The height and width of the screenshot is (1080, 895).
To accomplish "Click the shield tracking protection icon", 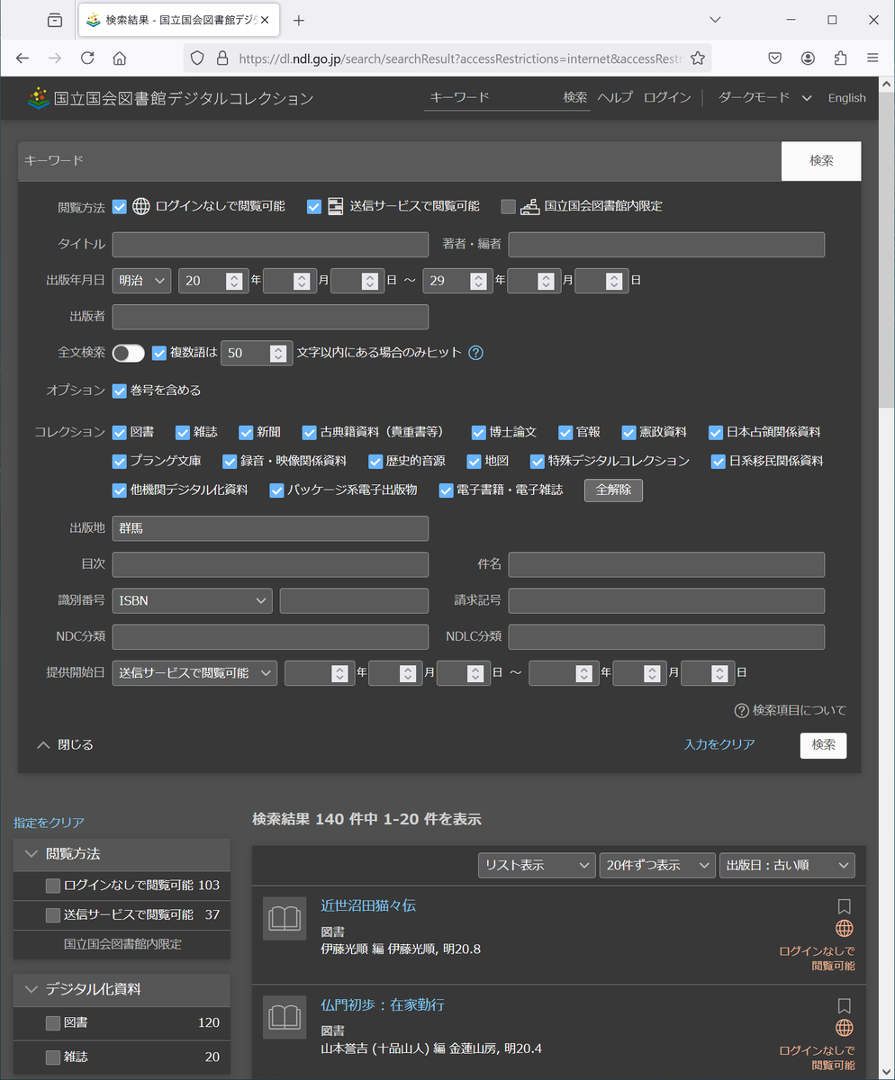I will click(197, 58).
